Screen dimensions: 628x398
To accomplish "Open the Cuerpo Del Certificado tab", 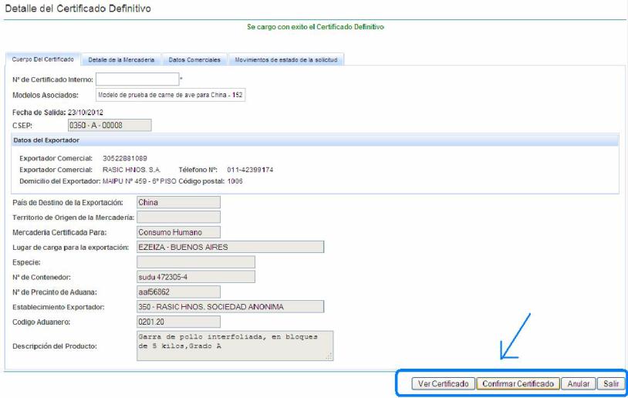I will point(43,59).
